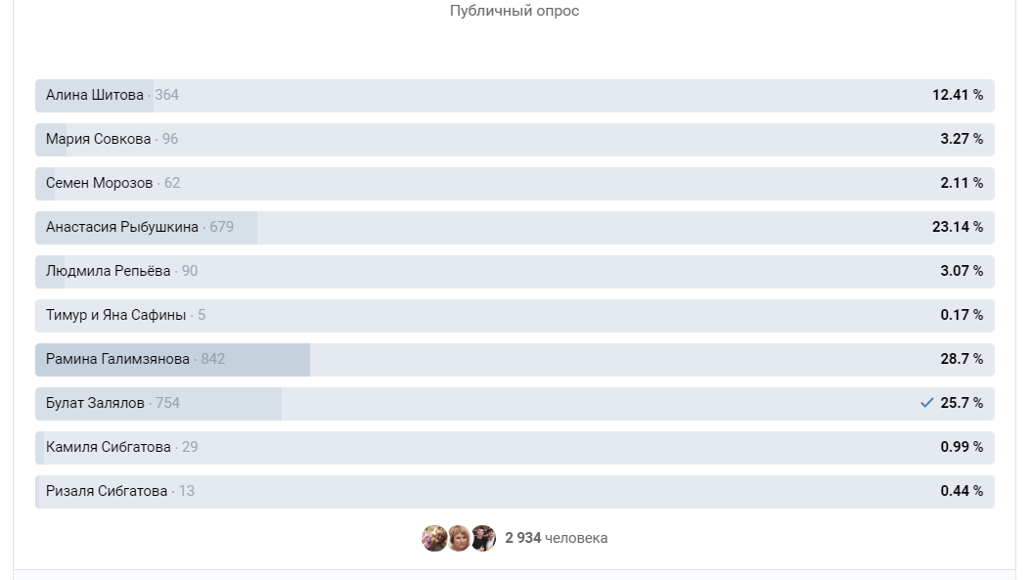
Task: Choose Людмила Репьёва in the poll
Action: point(515,272)
